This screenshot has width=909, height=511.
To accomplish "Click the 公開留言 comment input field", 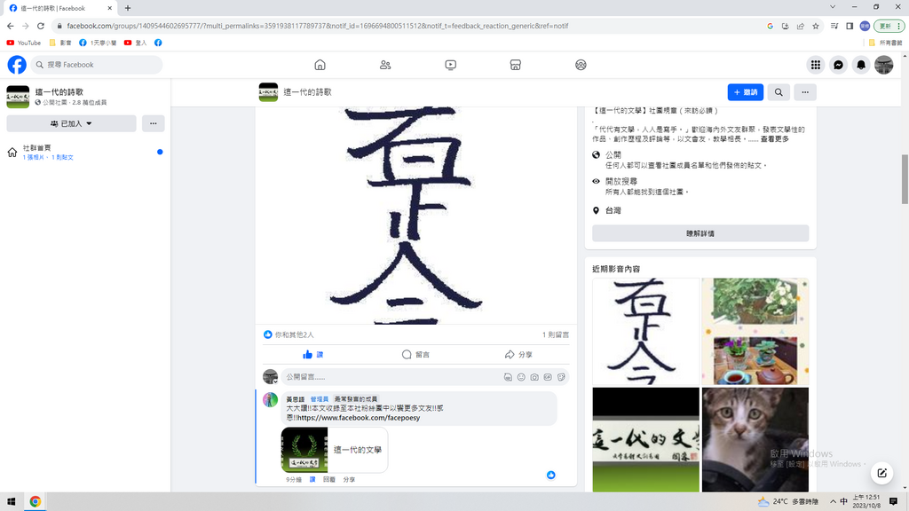I will (x=391, y=377).
